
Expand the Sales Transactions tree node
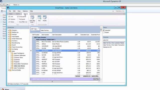click(10, 68)
